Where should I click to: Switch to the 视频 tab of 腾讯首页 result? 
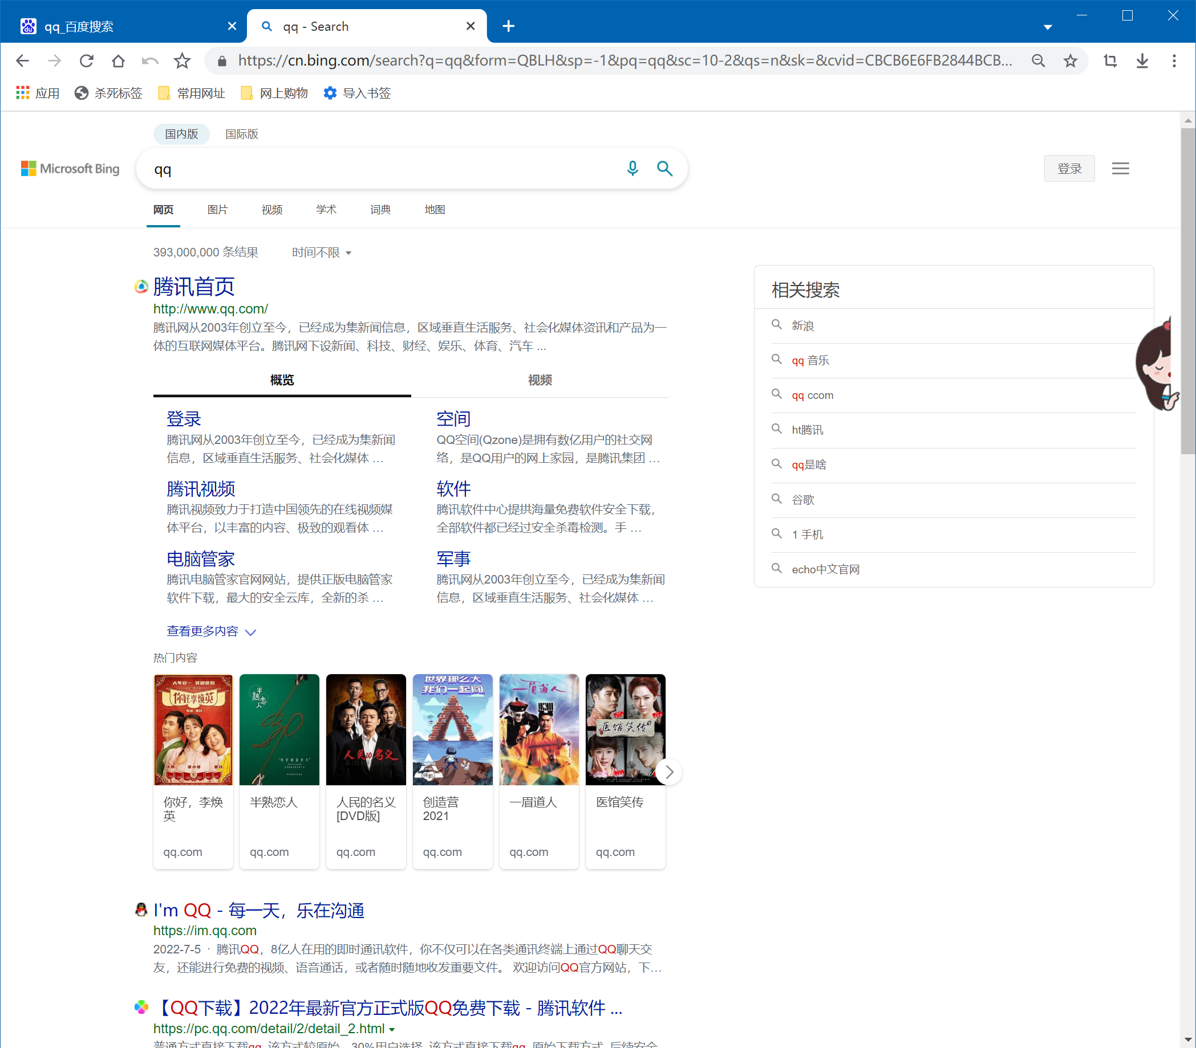point(539,380)
